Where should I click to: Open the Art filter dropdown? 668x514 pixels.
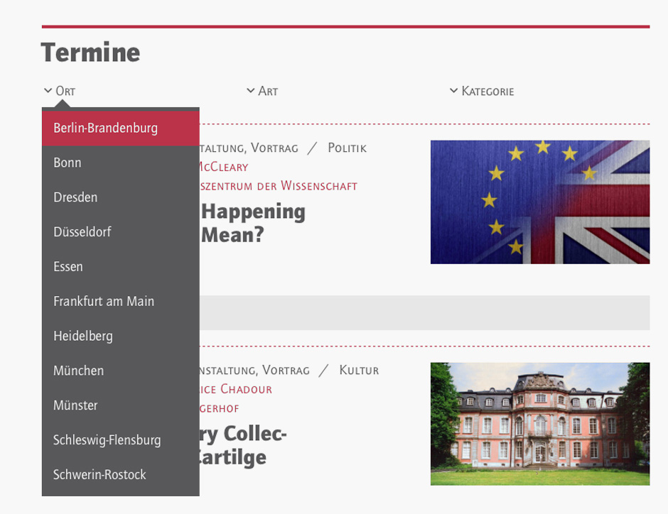point(262,91)
